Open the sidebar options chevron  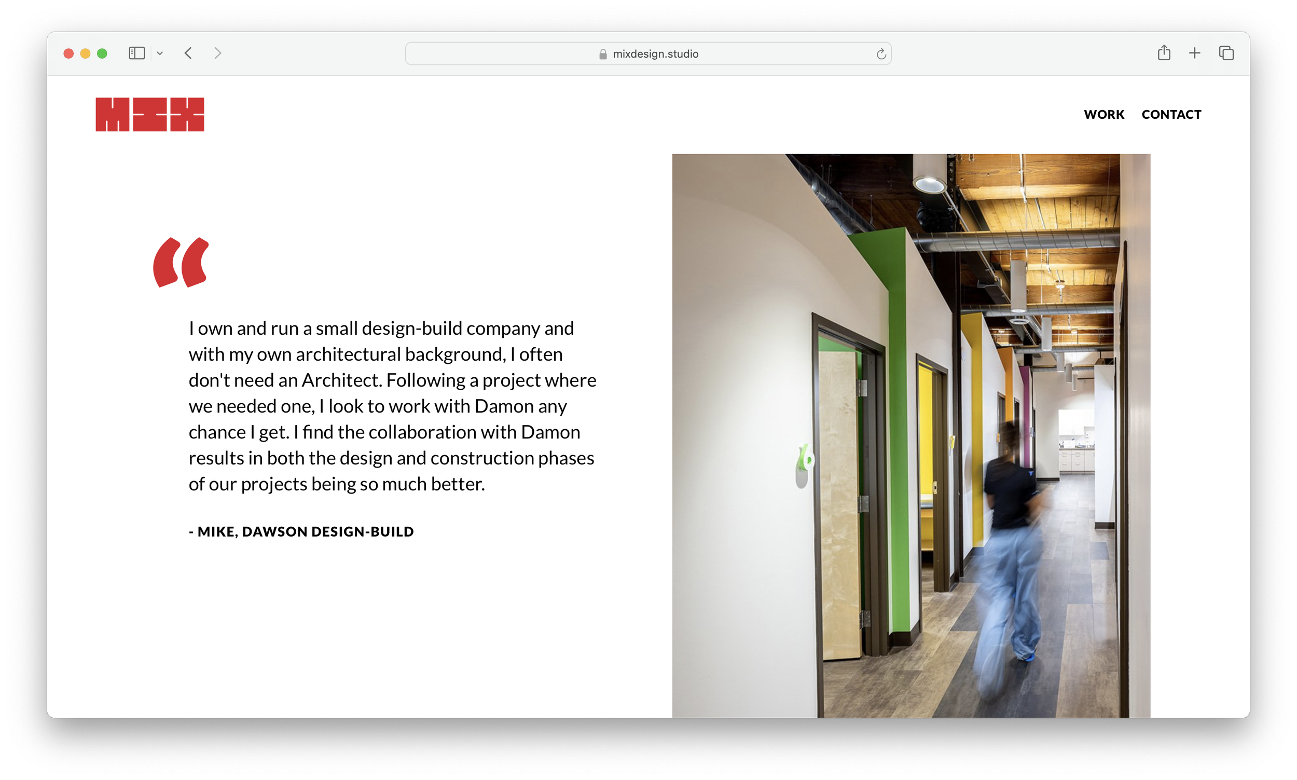pos(160,53)
